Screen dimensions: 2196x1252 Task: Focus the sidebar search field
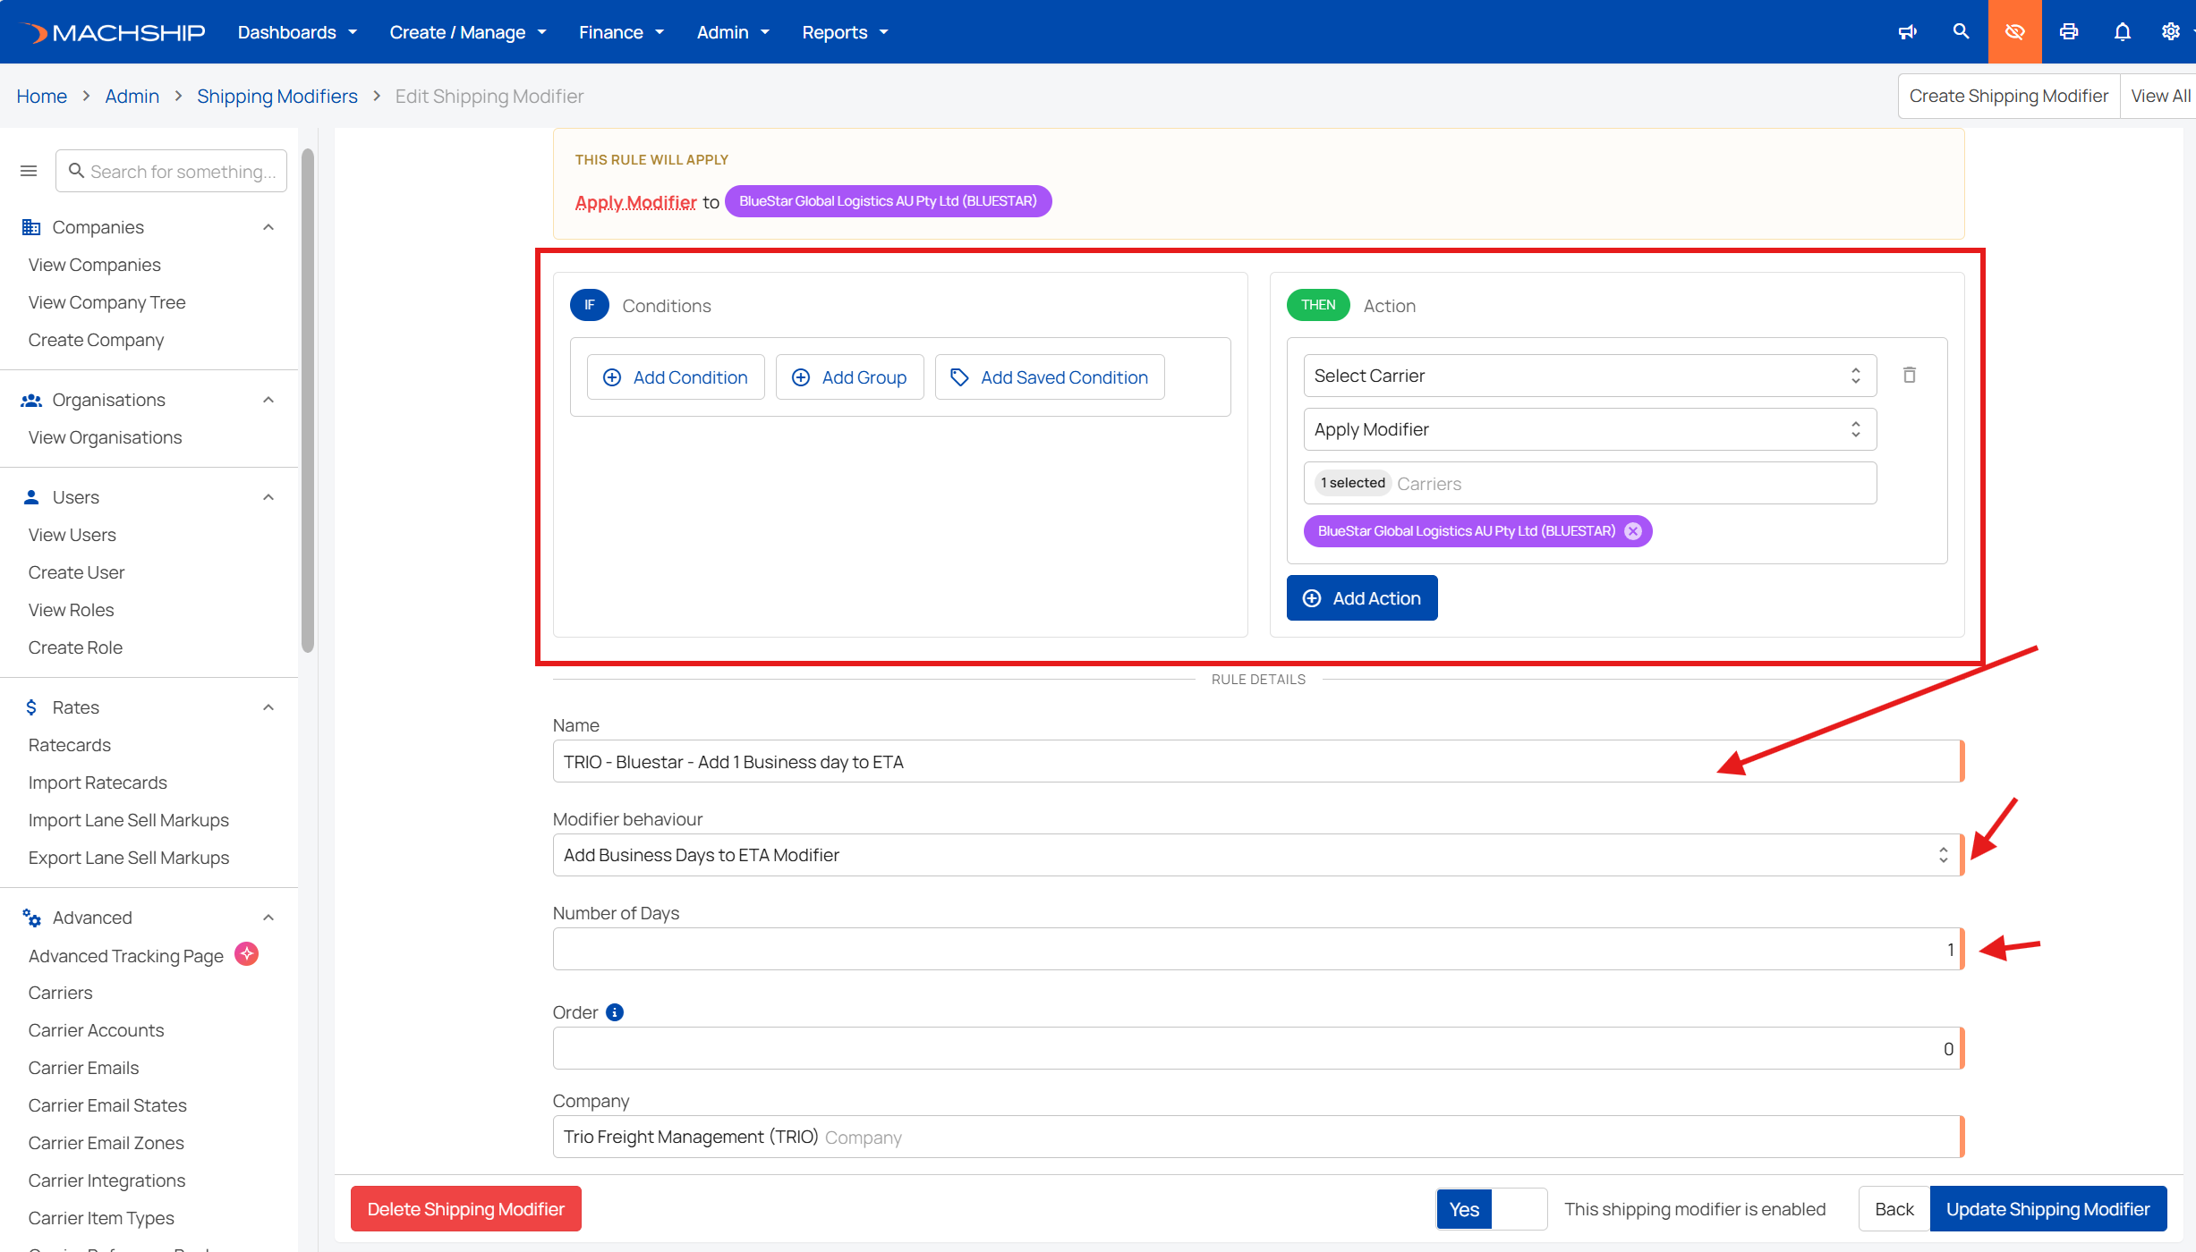171,171
